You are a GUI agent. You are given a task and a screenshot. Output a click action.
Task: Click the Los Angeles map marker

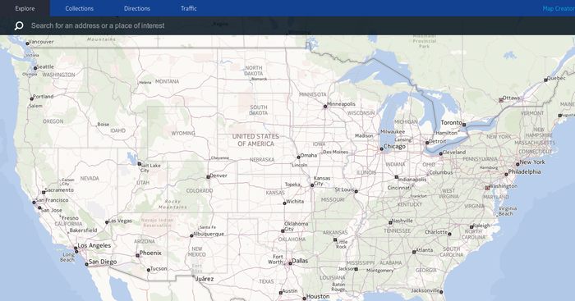click(76, 248)
